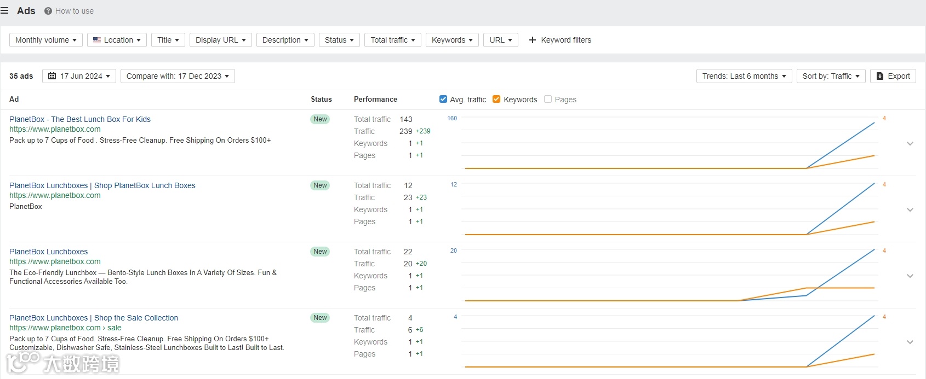The image size is (926, 379).
Task: Click the Status column header
Action: (321, 99)
